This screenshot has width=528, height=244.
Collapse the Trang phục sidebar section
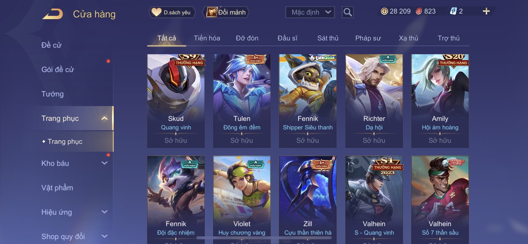pyautogui.click(x=104, y=118)
